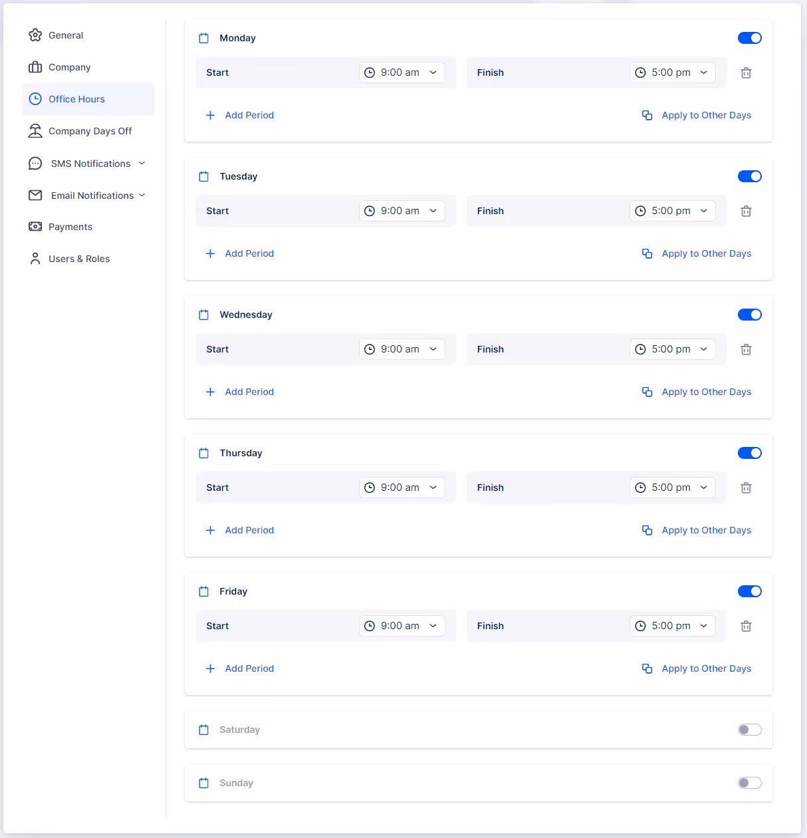Click the Sunday day label
The height and width of the screenshot is (838, 807).
click(x=236, y=783)
